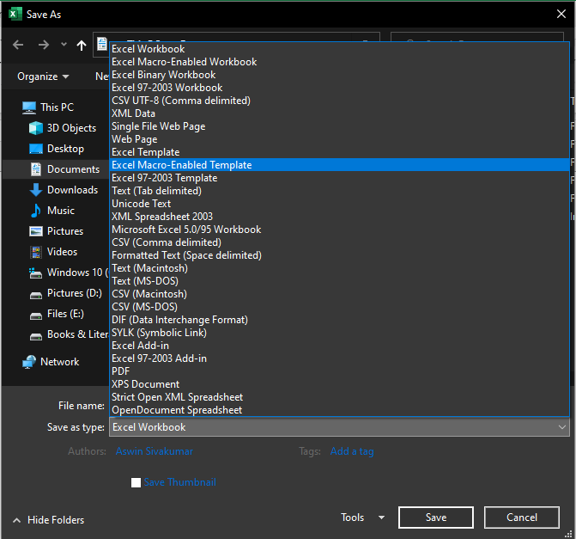Screen dimensions: 576x539
Task: Click the Windows 10 drive icon
Action: point(36,273)
